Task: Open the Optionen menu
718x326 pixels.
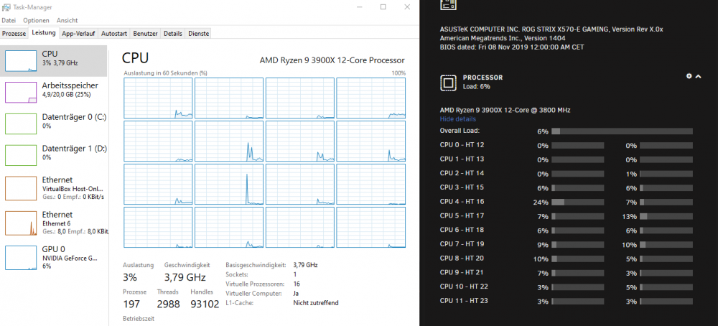Action: coord(36,21)
